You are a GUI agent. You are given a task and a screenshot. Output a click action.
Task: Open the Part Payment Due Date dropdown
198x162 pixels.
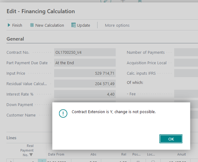pos(85,63)
